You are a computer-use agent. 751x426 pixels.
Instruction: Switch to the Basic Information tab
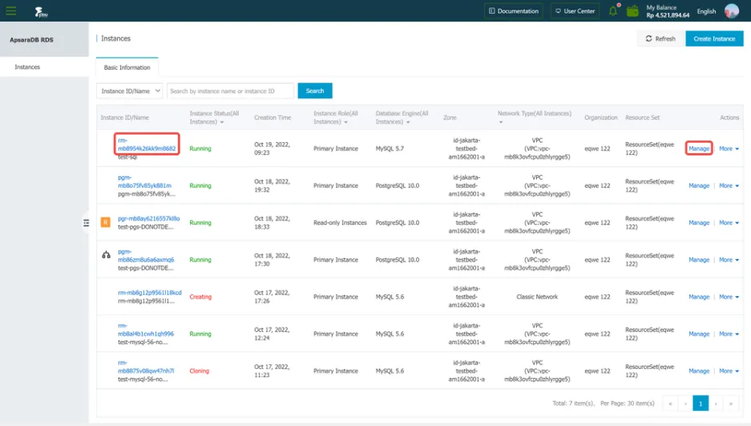(x=127, y=67)
